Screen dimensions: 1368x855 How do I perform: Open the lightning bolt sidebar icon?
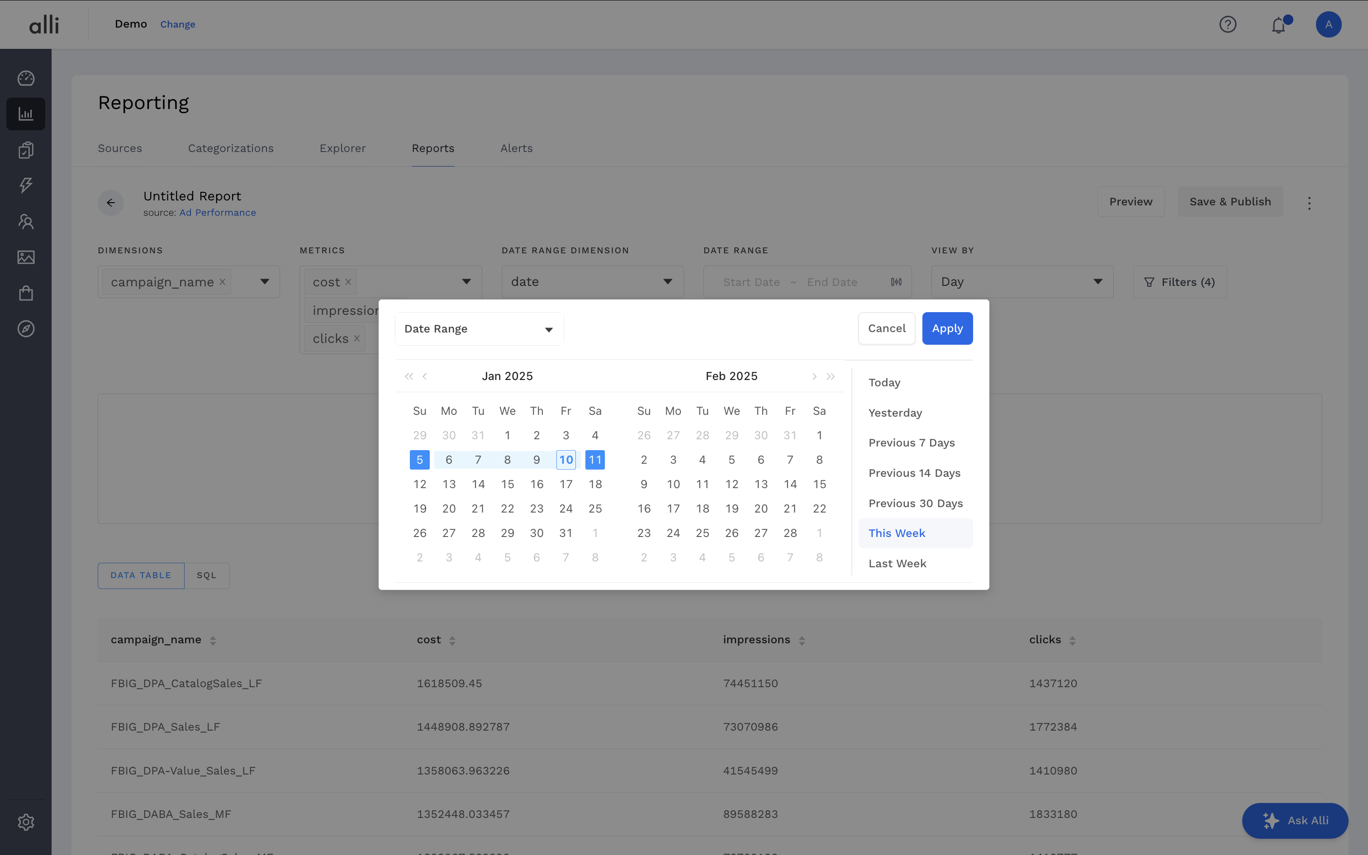[26, 185]
